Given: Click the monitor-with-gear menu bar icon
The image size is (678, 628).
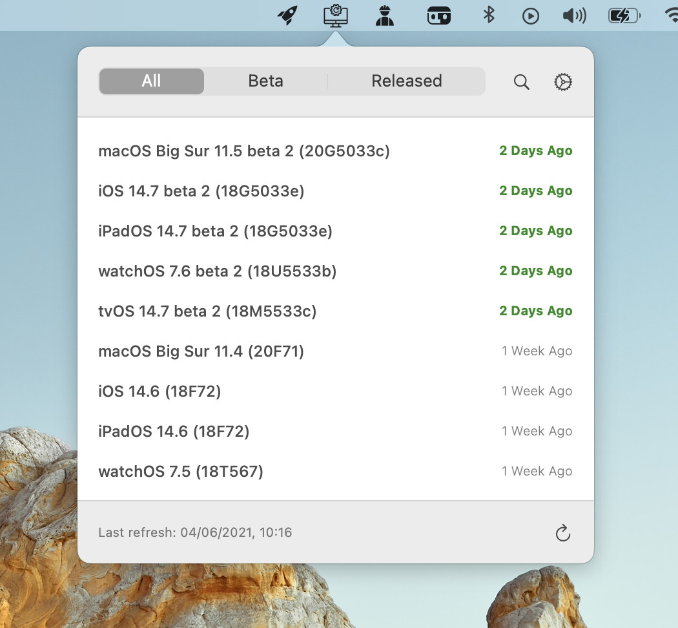Looking at the screenshot, I should (336, 16).
